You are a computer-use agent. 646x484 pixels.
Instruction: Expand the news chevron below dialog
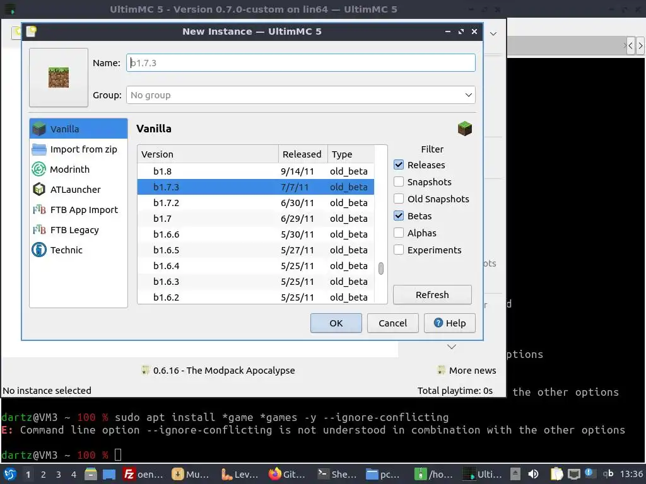click(x=452, y=347)
